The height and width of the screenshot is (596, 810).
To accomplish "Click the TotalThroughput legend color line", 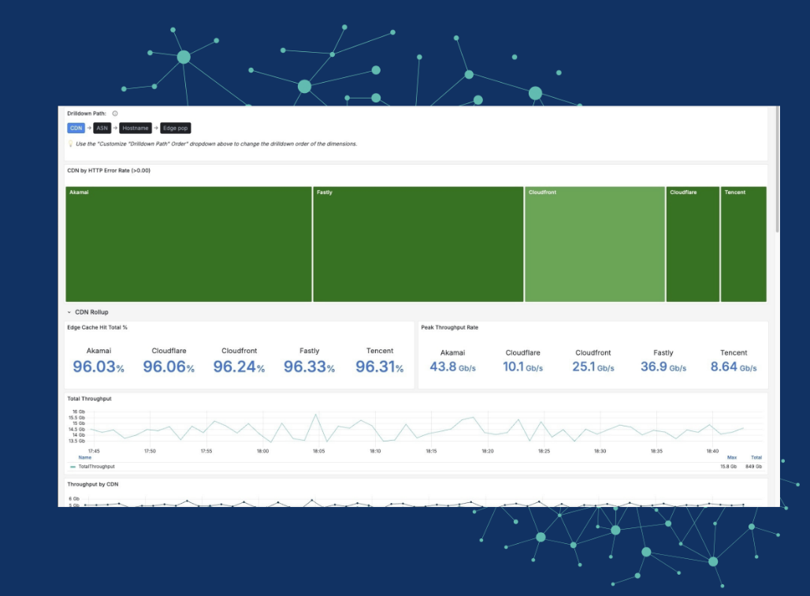I will click(73, 467).
